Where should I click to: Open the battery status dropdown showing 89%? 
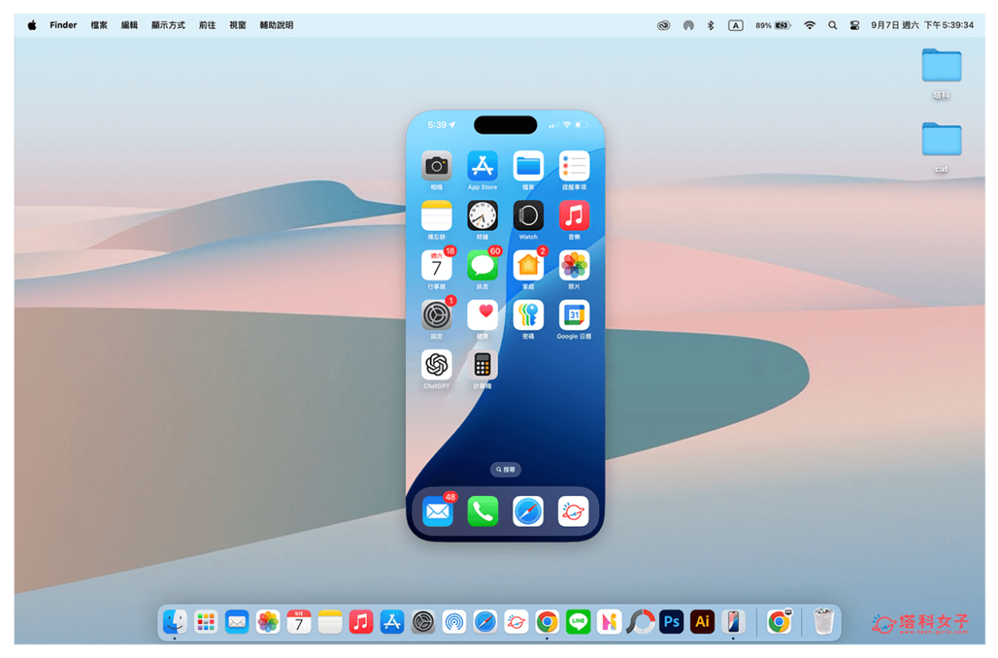(x=772, y=25)
